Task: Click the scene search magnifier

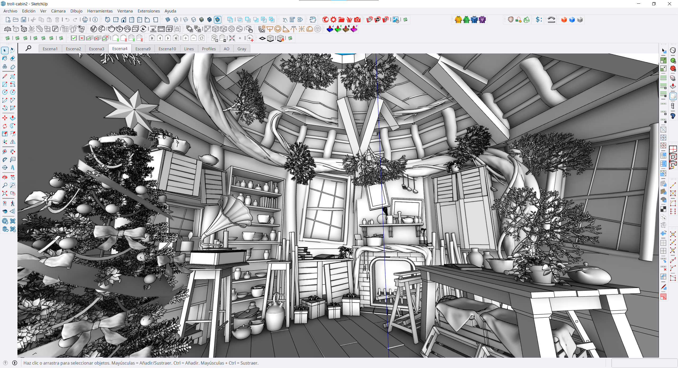Action: tap(28, 48)
